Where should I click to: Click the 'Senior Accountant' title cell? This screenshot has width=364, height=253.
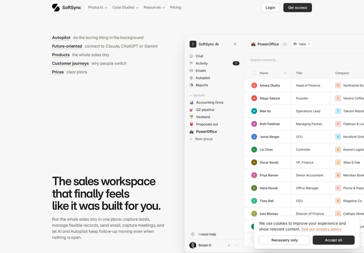pos(311,175)
